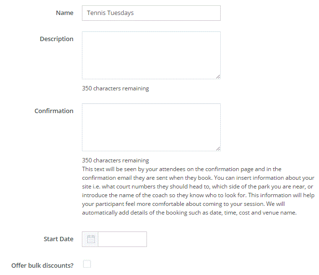The height and width of the screenshot is (275, 319).
Task: Focus the Name field containing Tennis Tuesdays
Action: (151, 13)
